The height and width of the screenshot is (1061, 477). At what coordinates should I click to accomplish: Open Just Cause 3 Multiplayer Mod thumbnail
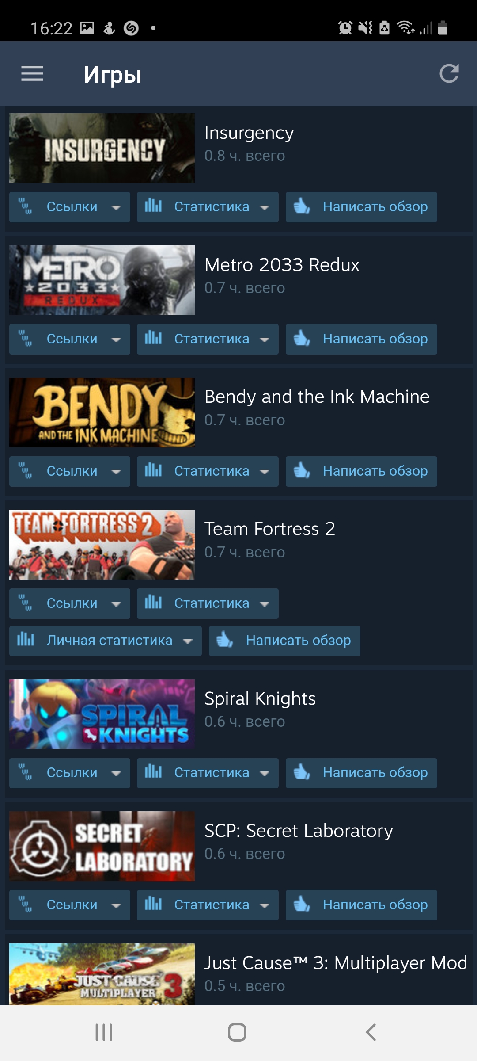tap(102, 974)
